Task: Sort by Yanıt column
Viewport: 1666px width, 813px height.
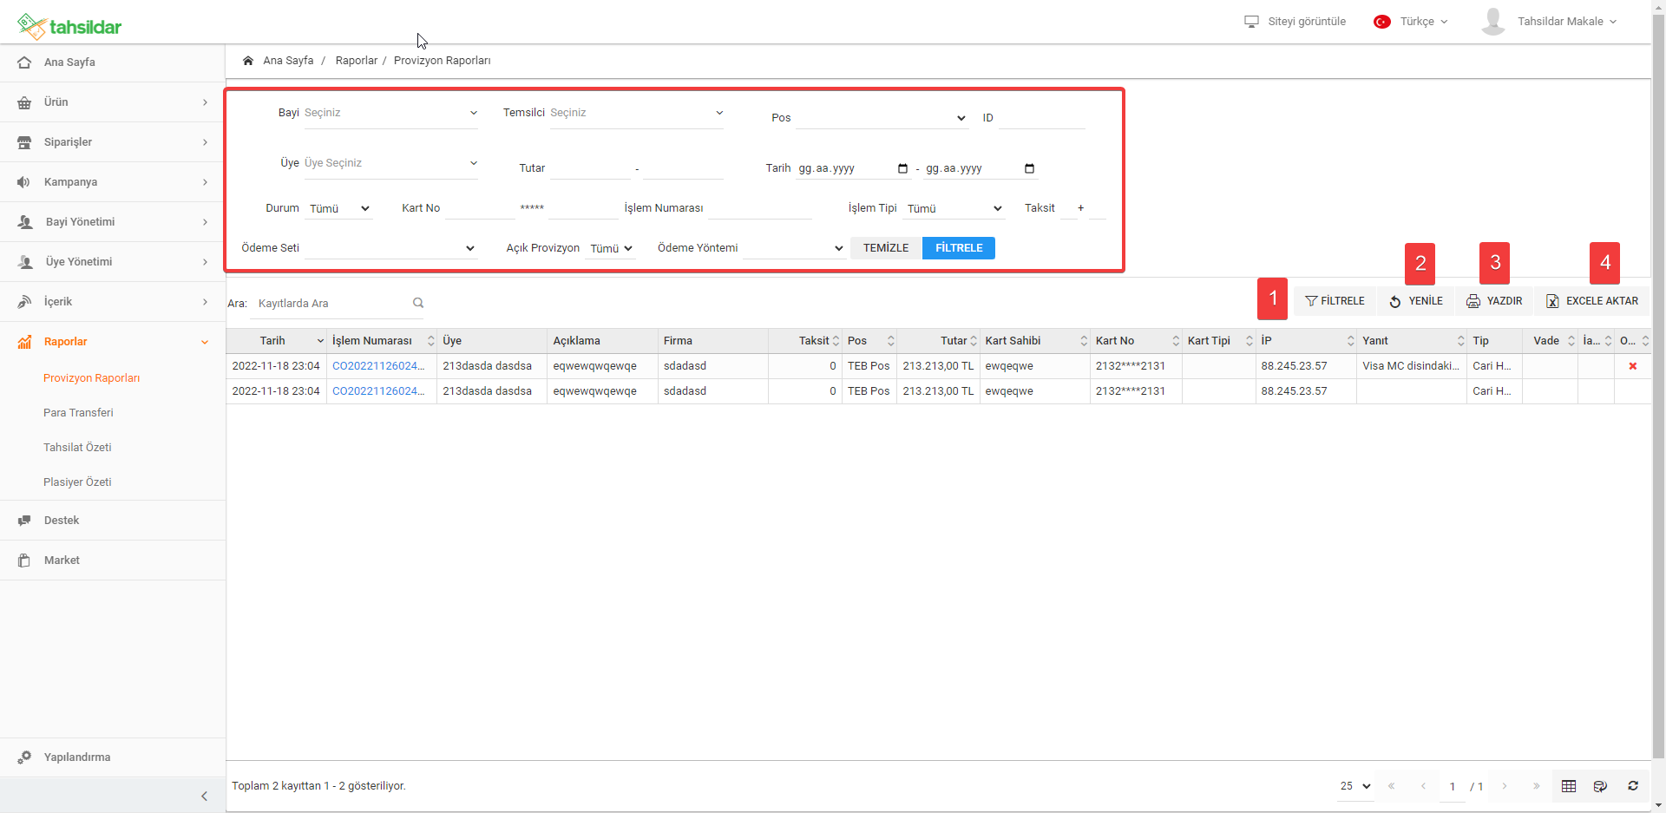Action: [x=1412, y=341]
